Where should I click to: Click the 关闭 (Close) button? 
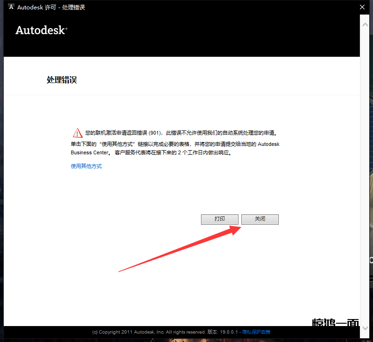(x=260, y=219)
